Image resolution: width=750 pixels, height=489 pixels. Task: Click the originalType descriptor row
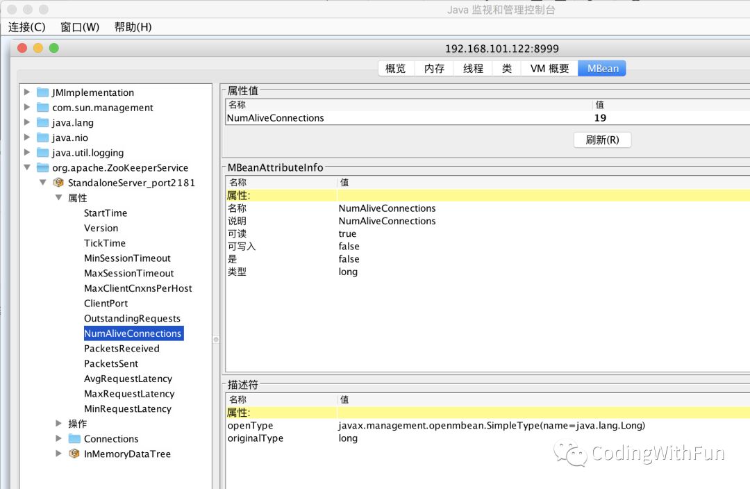tap(487, 438)
